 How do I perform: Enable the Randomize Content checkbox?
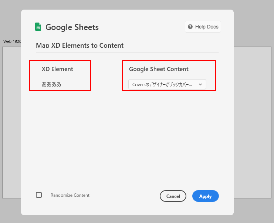39,195
